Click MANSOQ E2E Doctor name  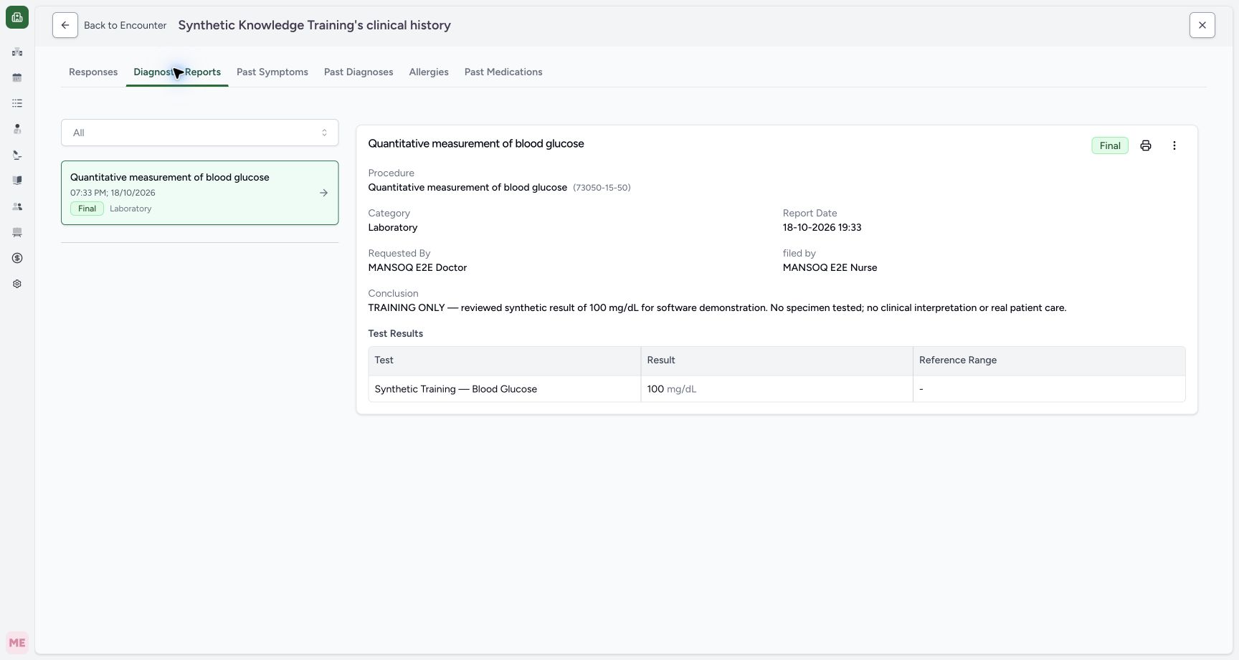coord(417,268)
